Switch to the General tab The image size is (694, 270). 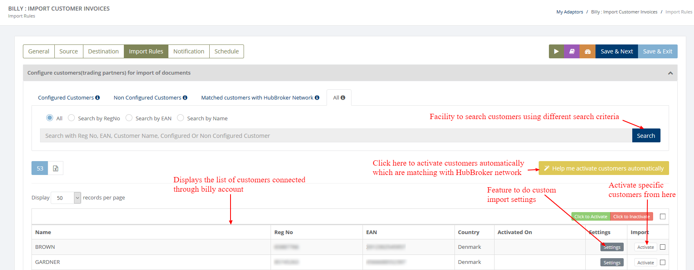coord(39,51)
